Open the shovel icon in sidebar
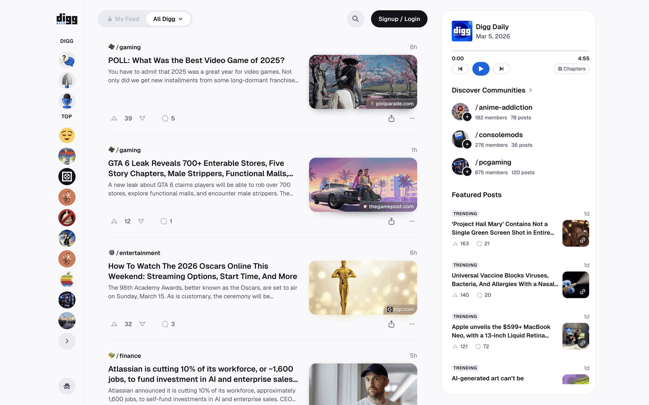 [x=67, y=81]
